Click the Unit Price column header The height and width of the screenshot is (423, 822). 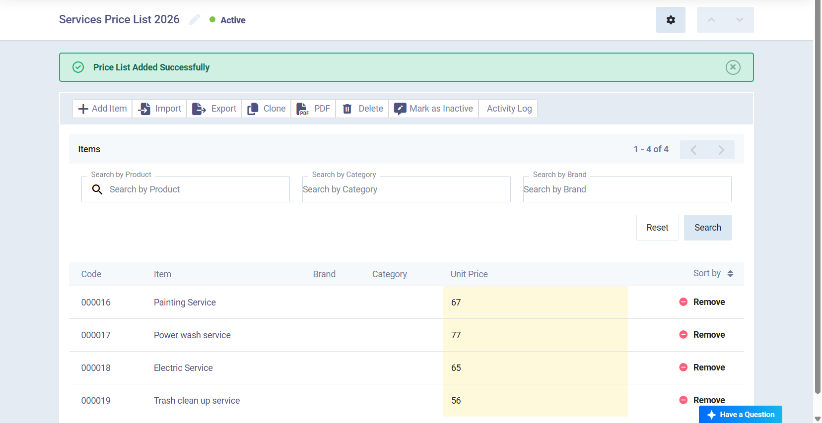coord(469,274)
